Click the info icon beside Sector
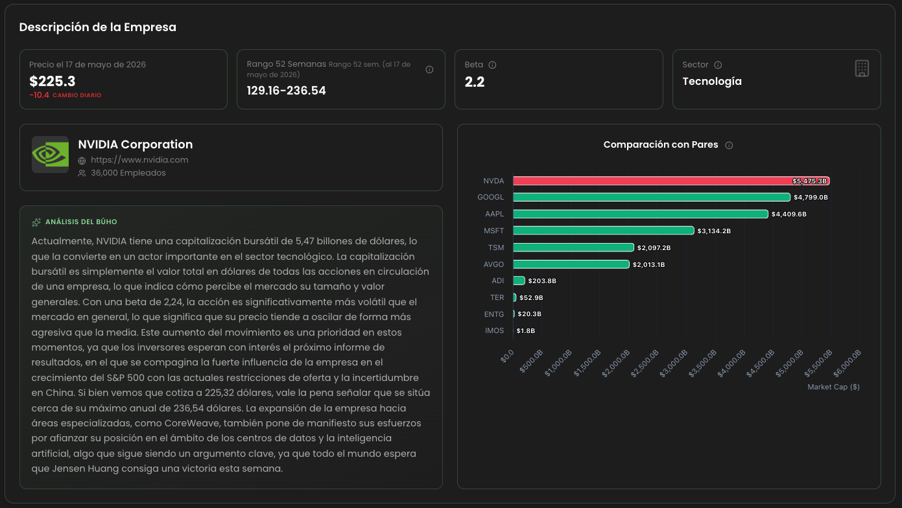This screenshot has height=508, width=902. pyautogui.click(x=718, y=65)
